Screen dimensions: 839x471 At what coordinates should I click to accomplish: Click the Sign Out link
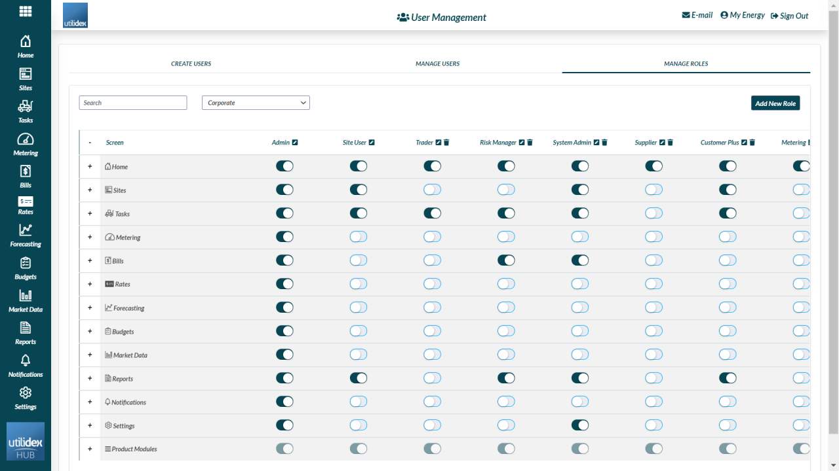tap(789, 15)
